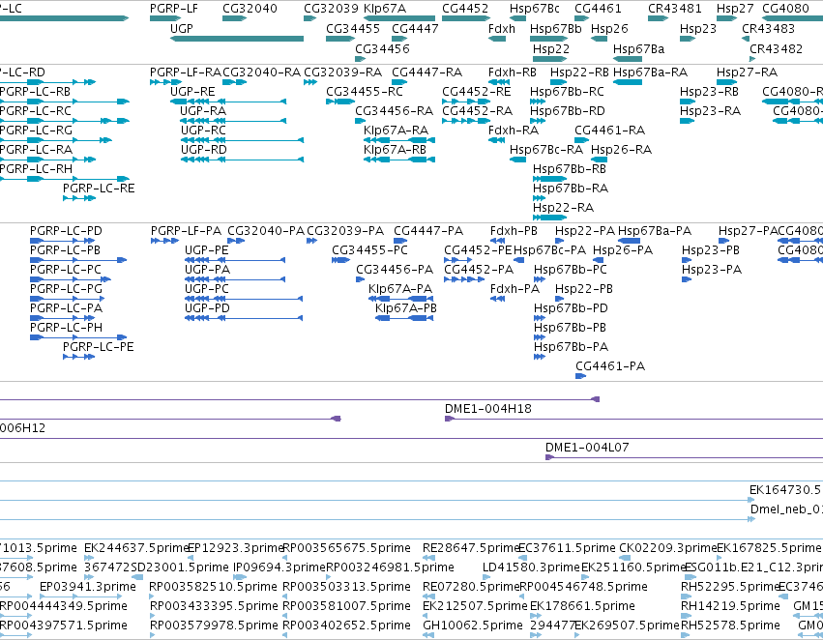Click the RP003565675.5prime EST label

coord(346,547)
